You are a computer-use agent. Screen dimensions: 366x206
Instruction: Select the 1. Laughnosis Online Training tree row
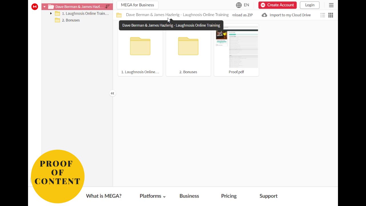[77, 13]
